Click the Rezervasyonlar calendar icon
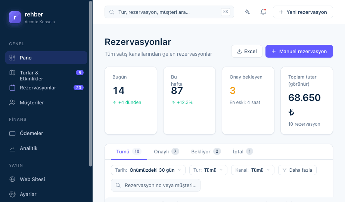 tap(12, 88)
